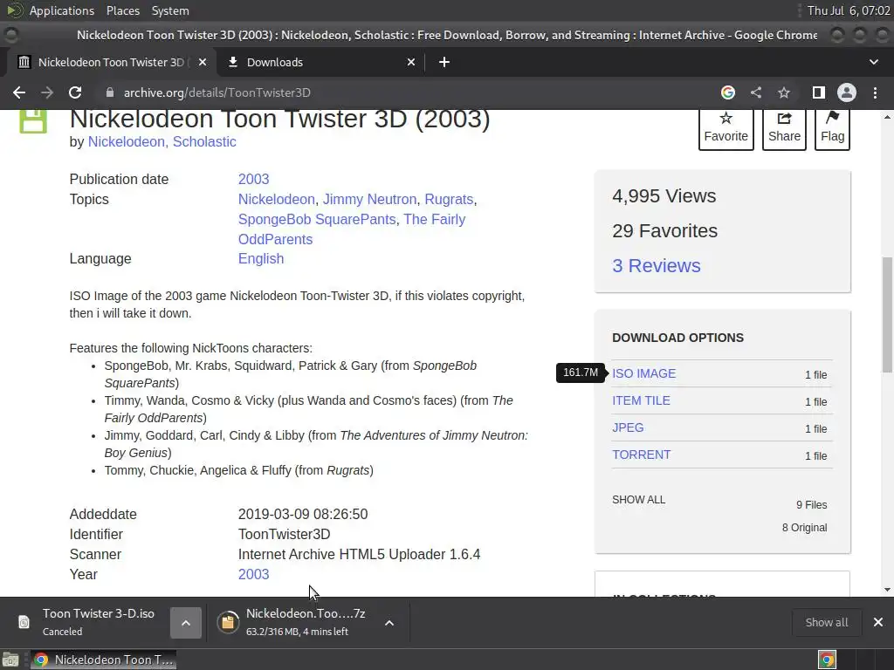Viewport: 894px width, 670px height.
Task: View site info via the lock icon
Action: click(110, 92)
